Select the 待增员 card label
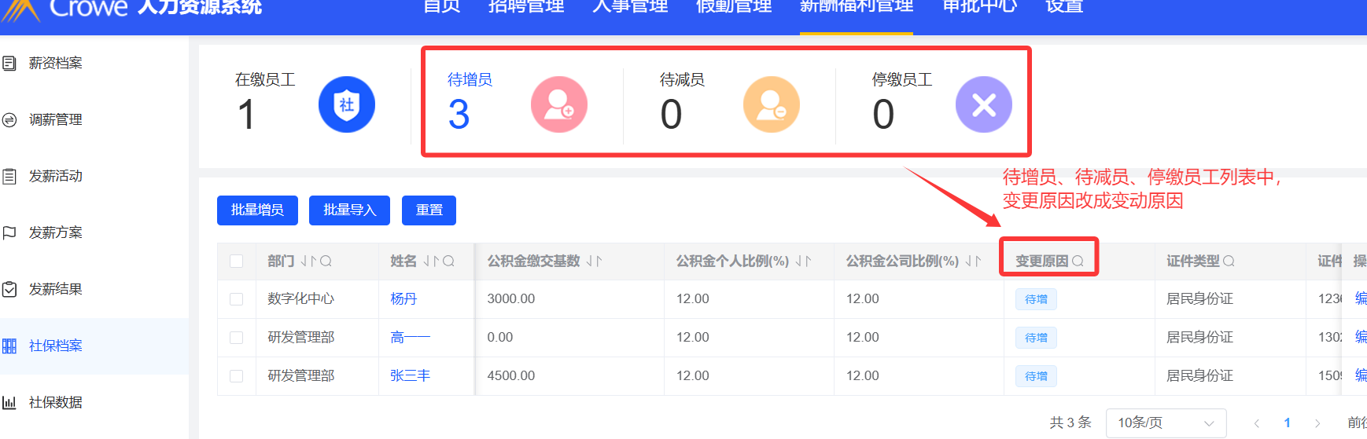1367x439 pixels. pyautogui.click(x=470, y=79)
